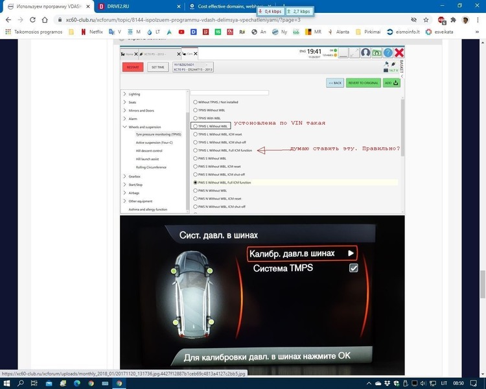Click the red RESTART button in VDASH
486x389 pixels.
(133, 67)
